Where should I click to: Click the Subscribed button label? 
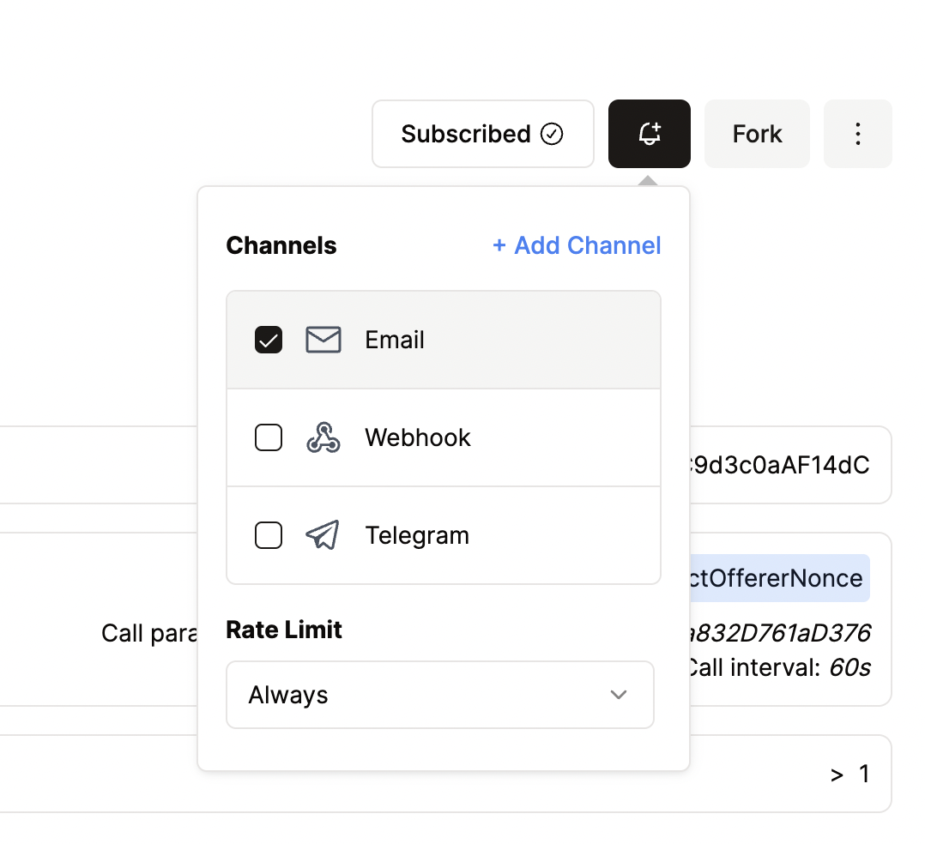(x=466, y=134)
